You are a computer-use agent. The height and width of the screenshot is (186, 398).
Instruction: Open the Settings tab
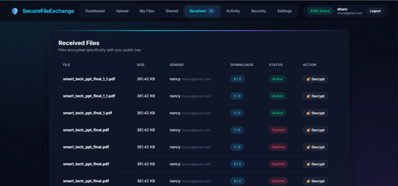(284, 11)
